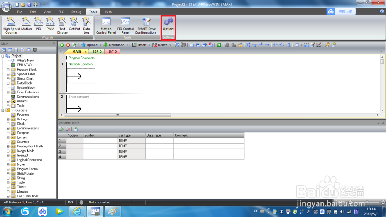Open the Delete dropdown arrow

170,45
